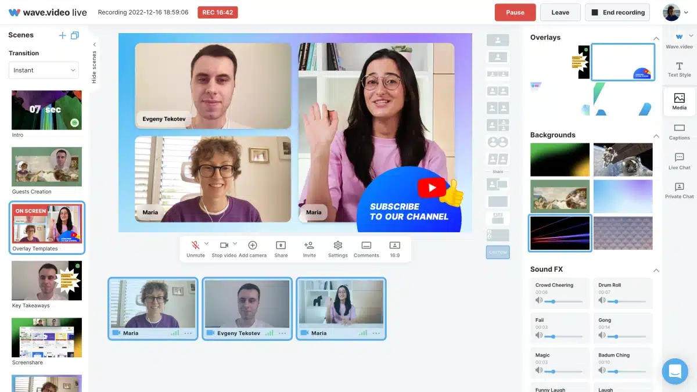The width and height of the screenshot is (697, 392).
Task: Expand the chevron next to Unmute
Action: click(x=205, y=244)
